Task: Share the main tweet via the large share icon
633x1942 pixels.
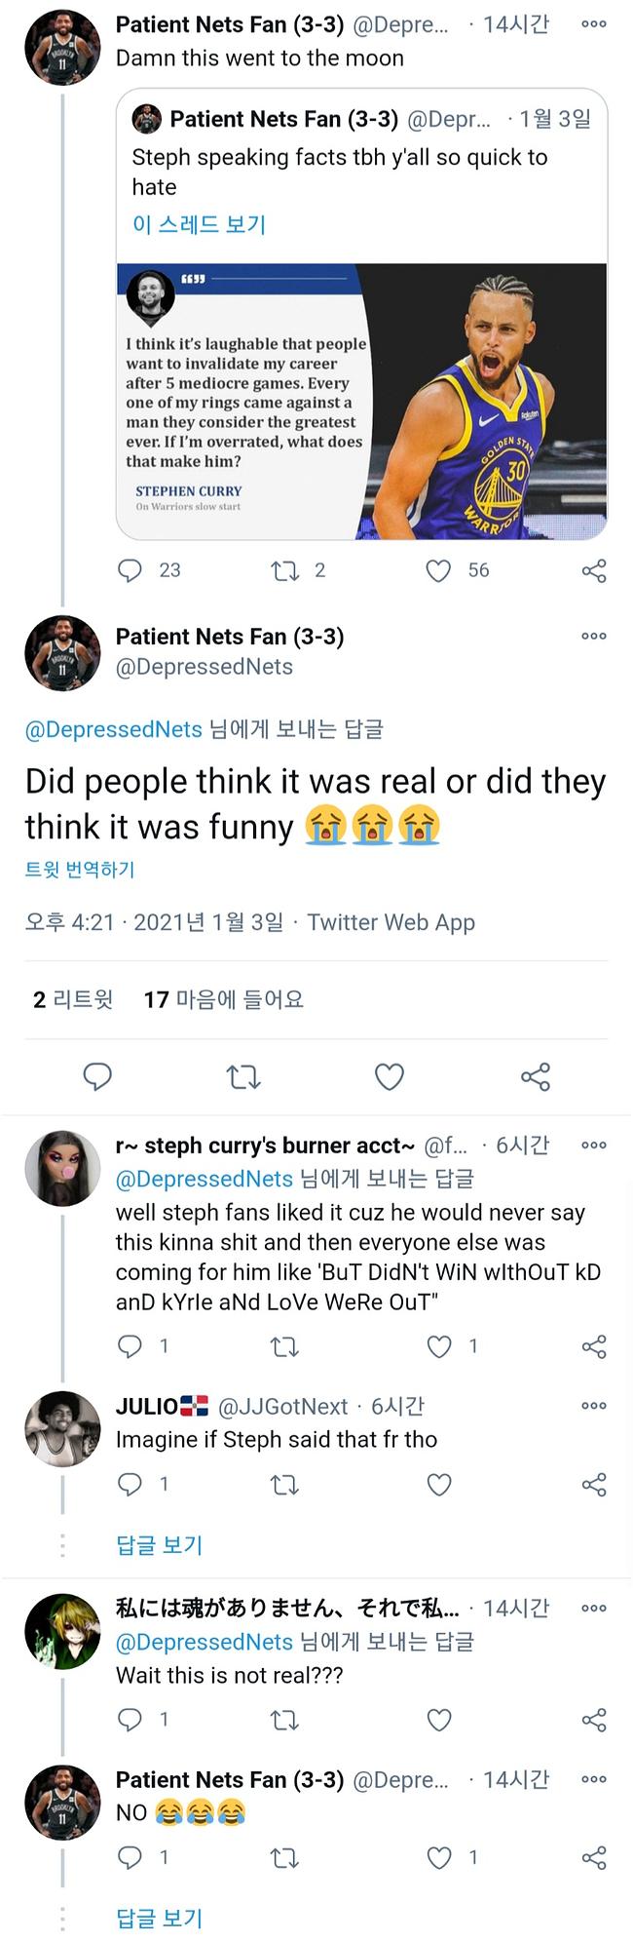Action: 536,1076
